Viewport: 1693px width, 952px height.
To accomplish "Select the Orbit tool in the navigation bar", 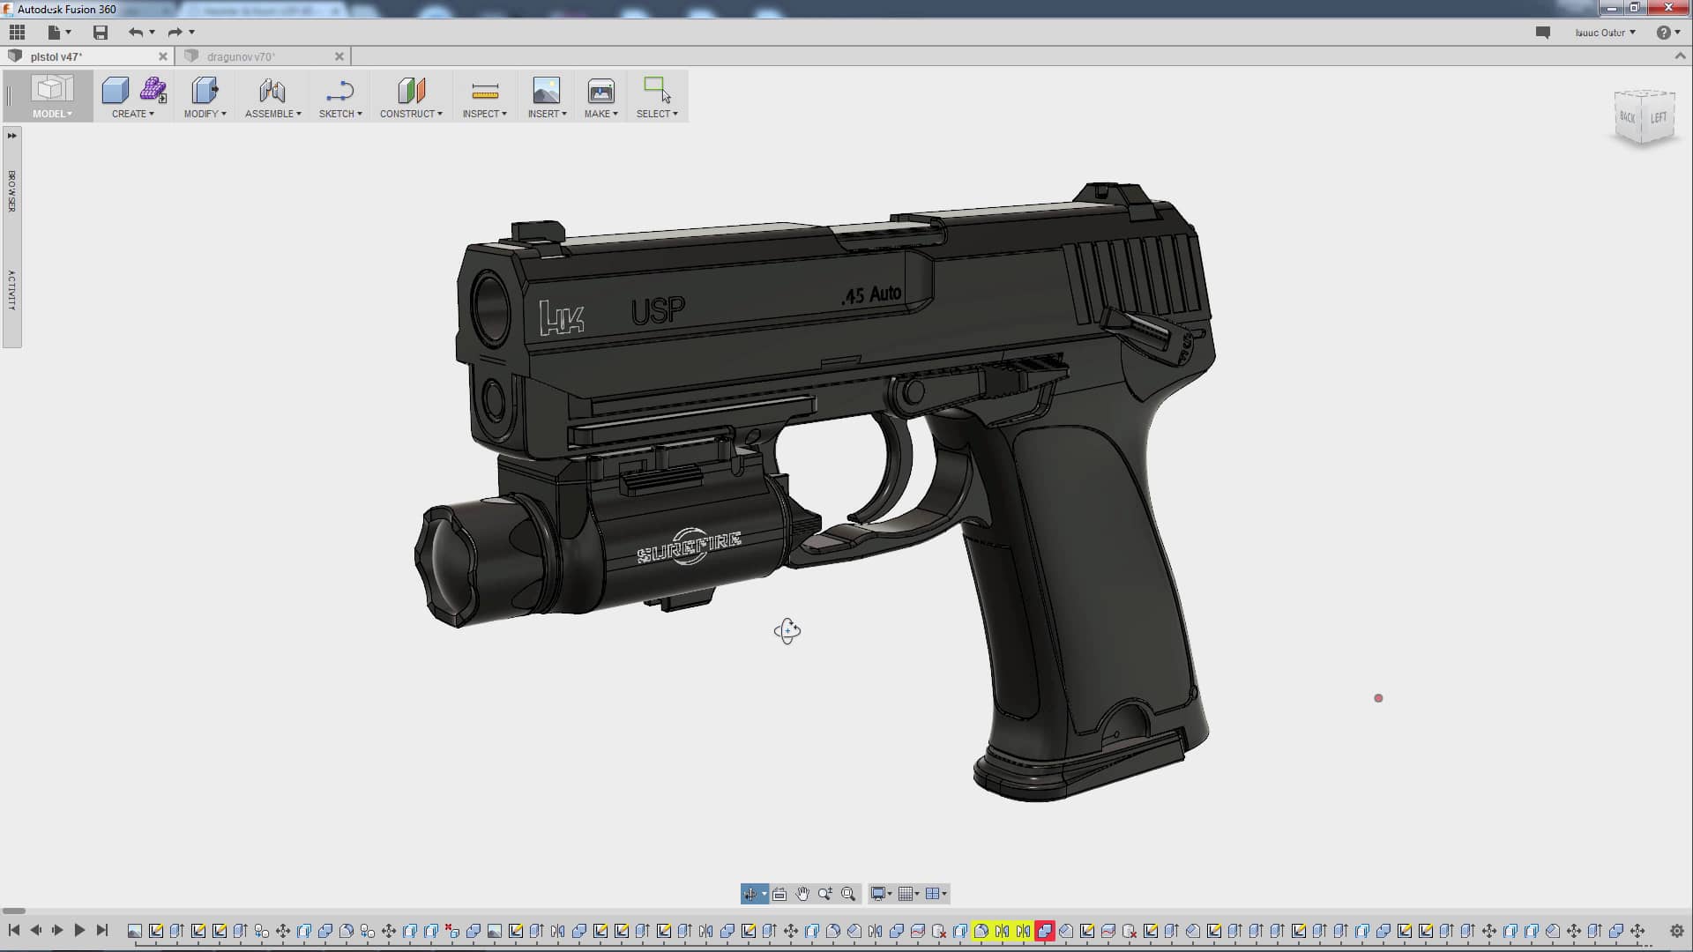I will 750,894.
